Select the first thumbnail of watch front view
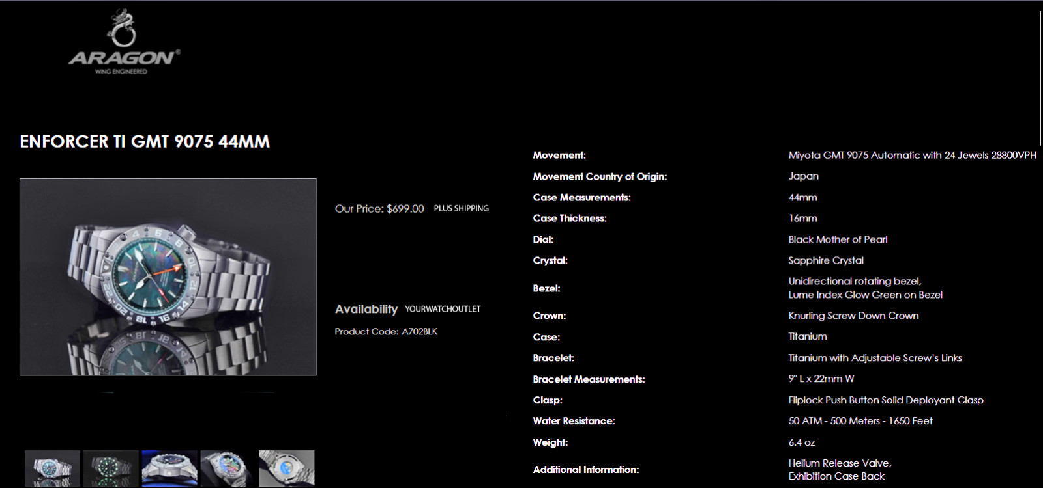Viewport: 1043px width, 488px height. coord(52,468)
